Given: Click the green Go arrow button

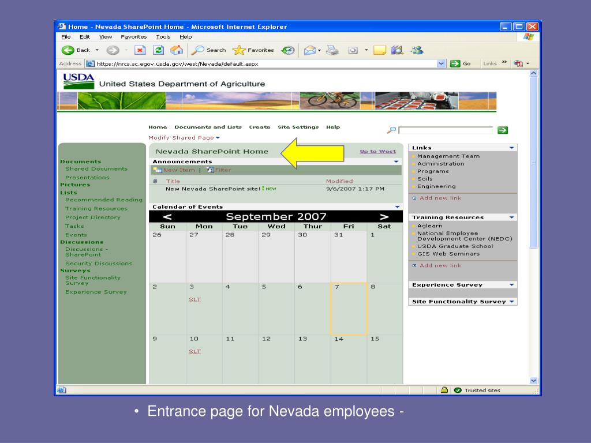Looking at the screenshot, I should pos(455,63).
